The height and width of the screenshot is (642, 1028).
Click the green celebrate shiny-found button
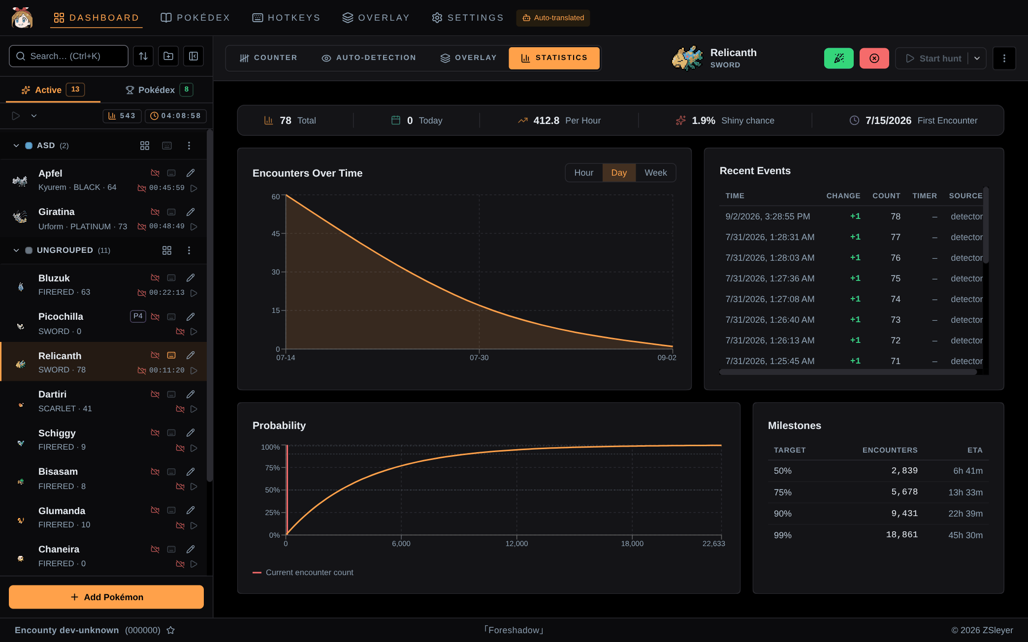coord(839,59)
